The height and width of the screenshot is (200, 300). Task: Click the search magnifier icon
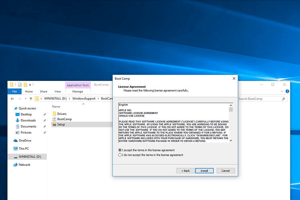(x=284, y=99)
